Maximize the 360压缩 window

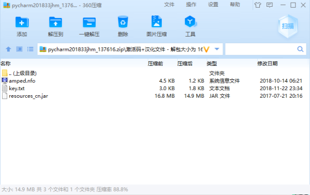click(x=293, y=5)
